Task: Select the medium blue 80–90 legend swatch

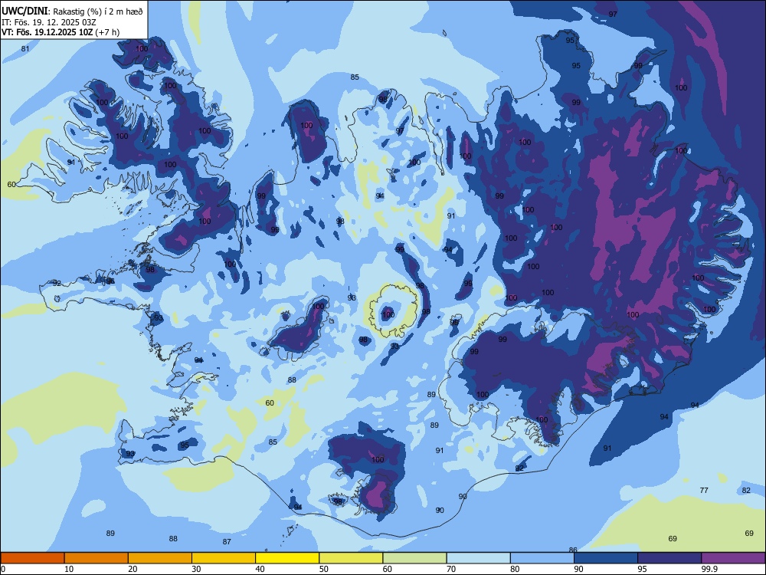Action: tap(542, 558)
